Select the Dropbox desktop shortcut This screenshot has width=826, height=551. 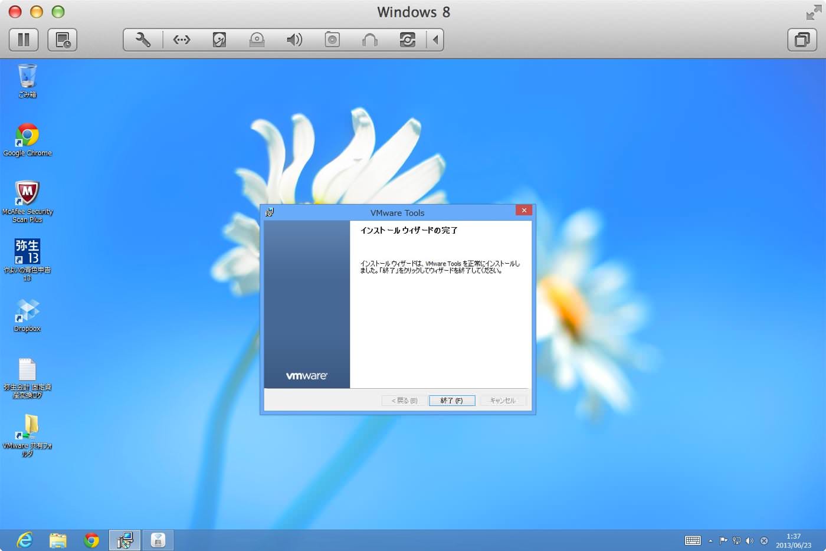27,316
